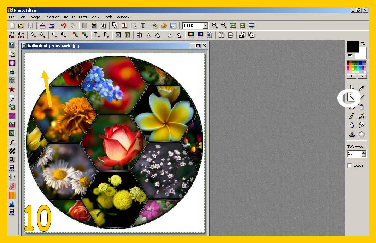Screen dimensions: 376x243
Task: Pick the Eyedropper (pipette) tool
Action: tap(362, 88)
